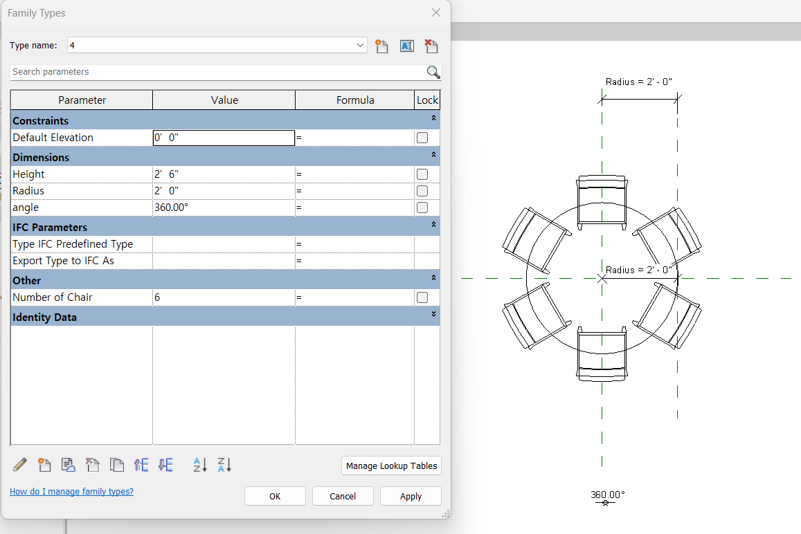Screen dimensions: 801x534
Task: Click the Parameter column header
Action: tap(82, 100)
